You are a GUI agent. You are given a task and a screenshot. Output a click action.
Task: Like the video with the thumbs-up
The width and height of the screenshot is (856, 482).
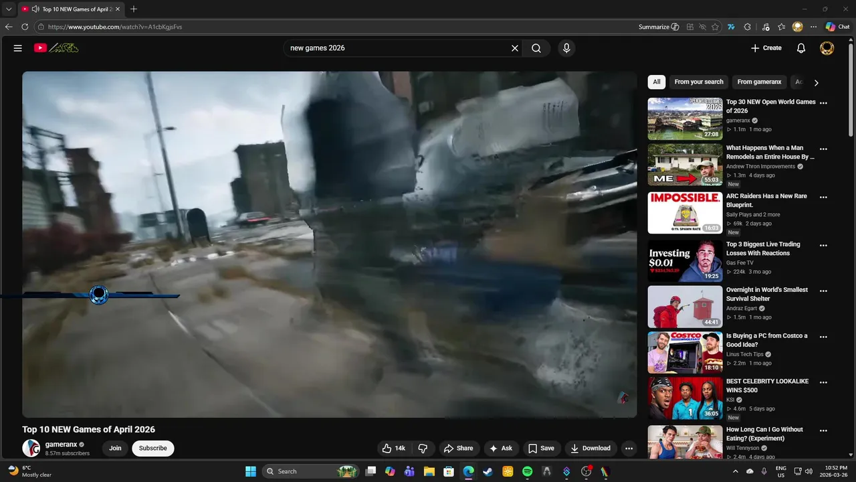[x=394, y=449]
